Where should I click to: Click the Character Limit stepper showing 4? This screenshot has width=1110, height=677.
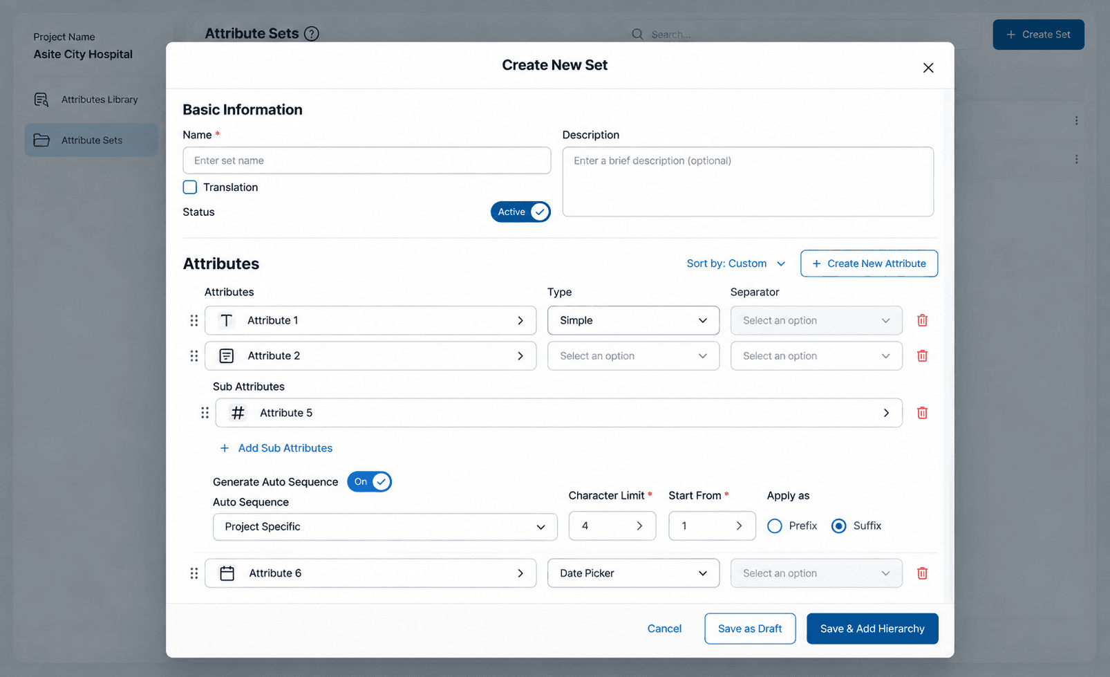pos(612,526)
